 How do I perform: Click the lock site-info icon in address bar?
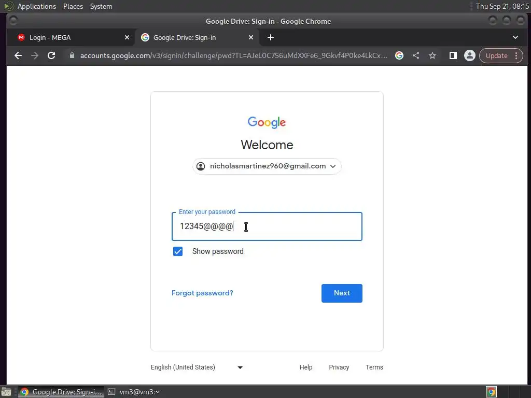72,55
